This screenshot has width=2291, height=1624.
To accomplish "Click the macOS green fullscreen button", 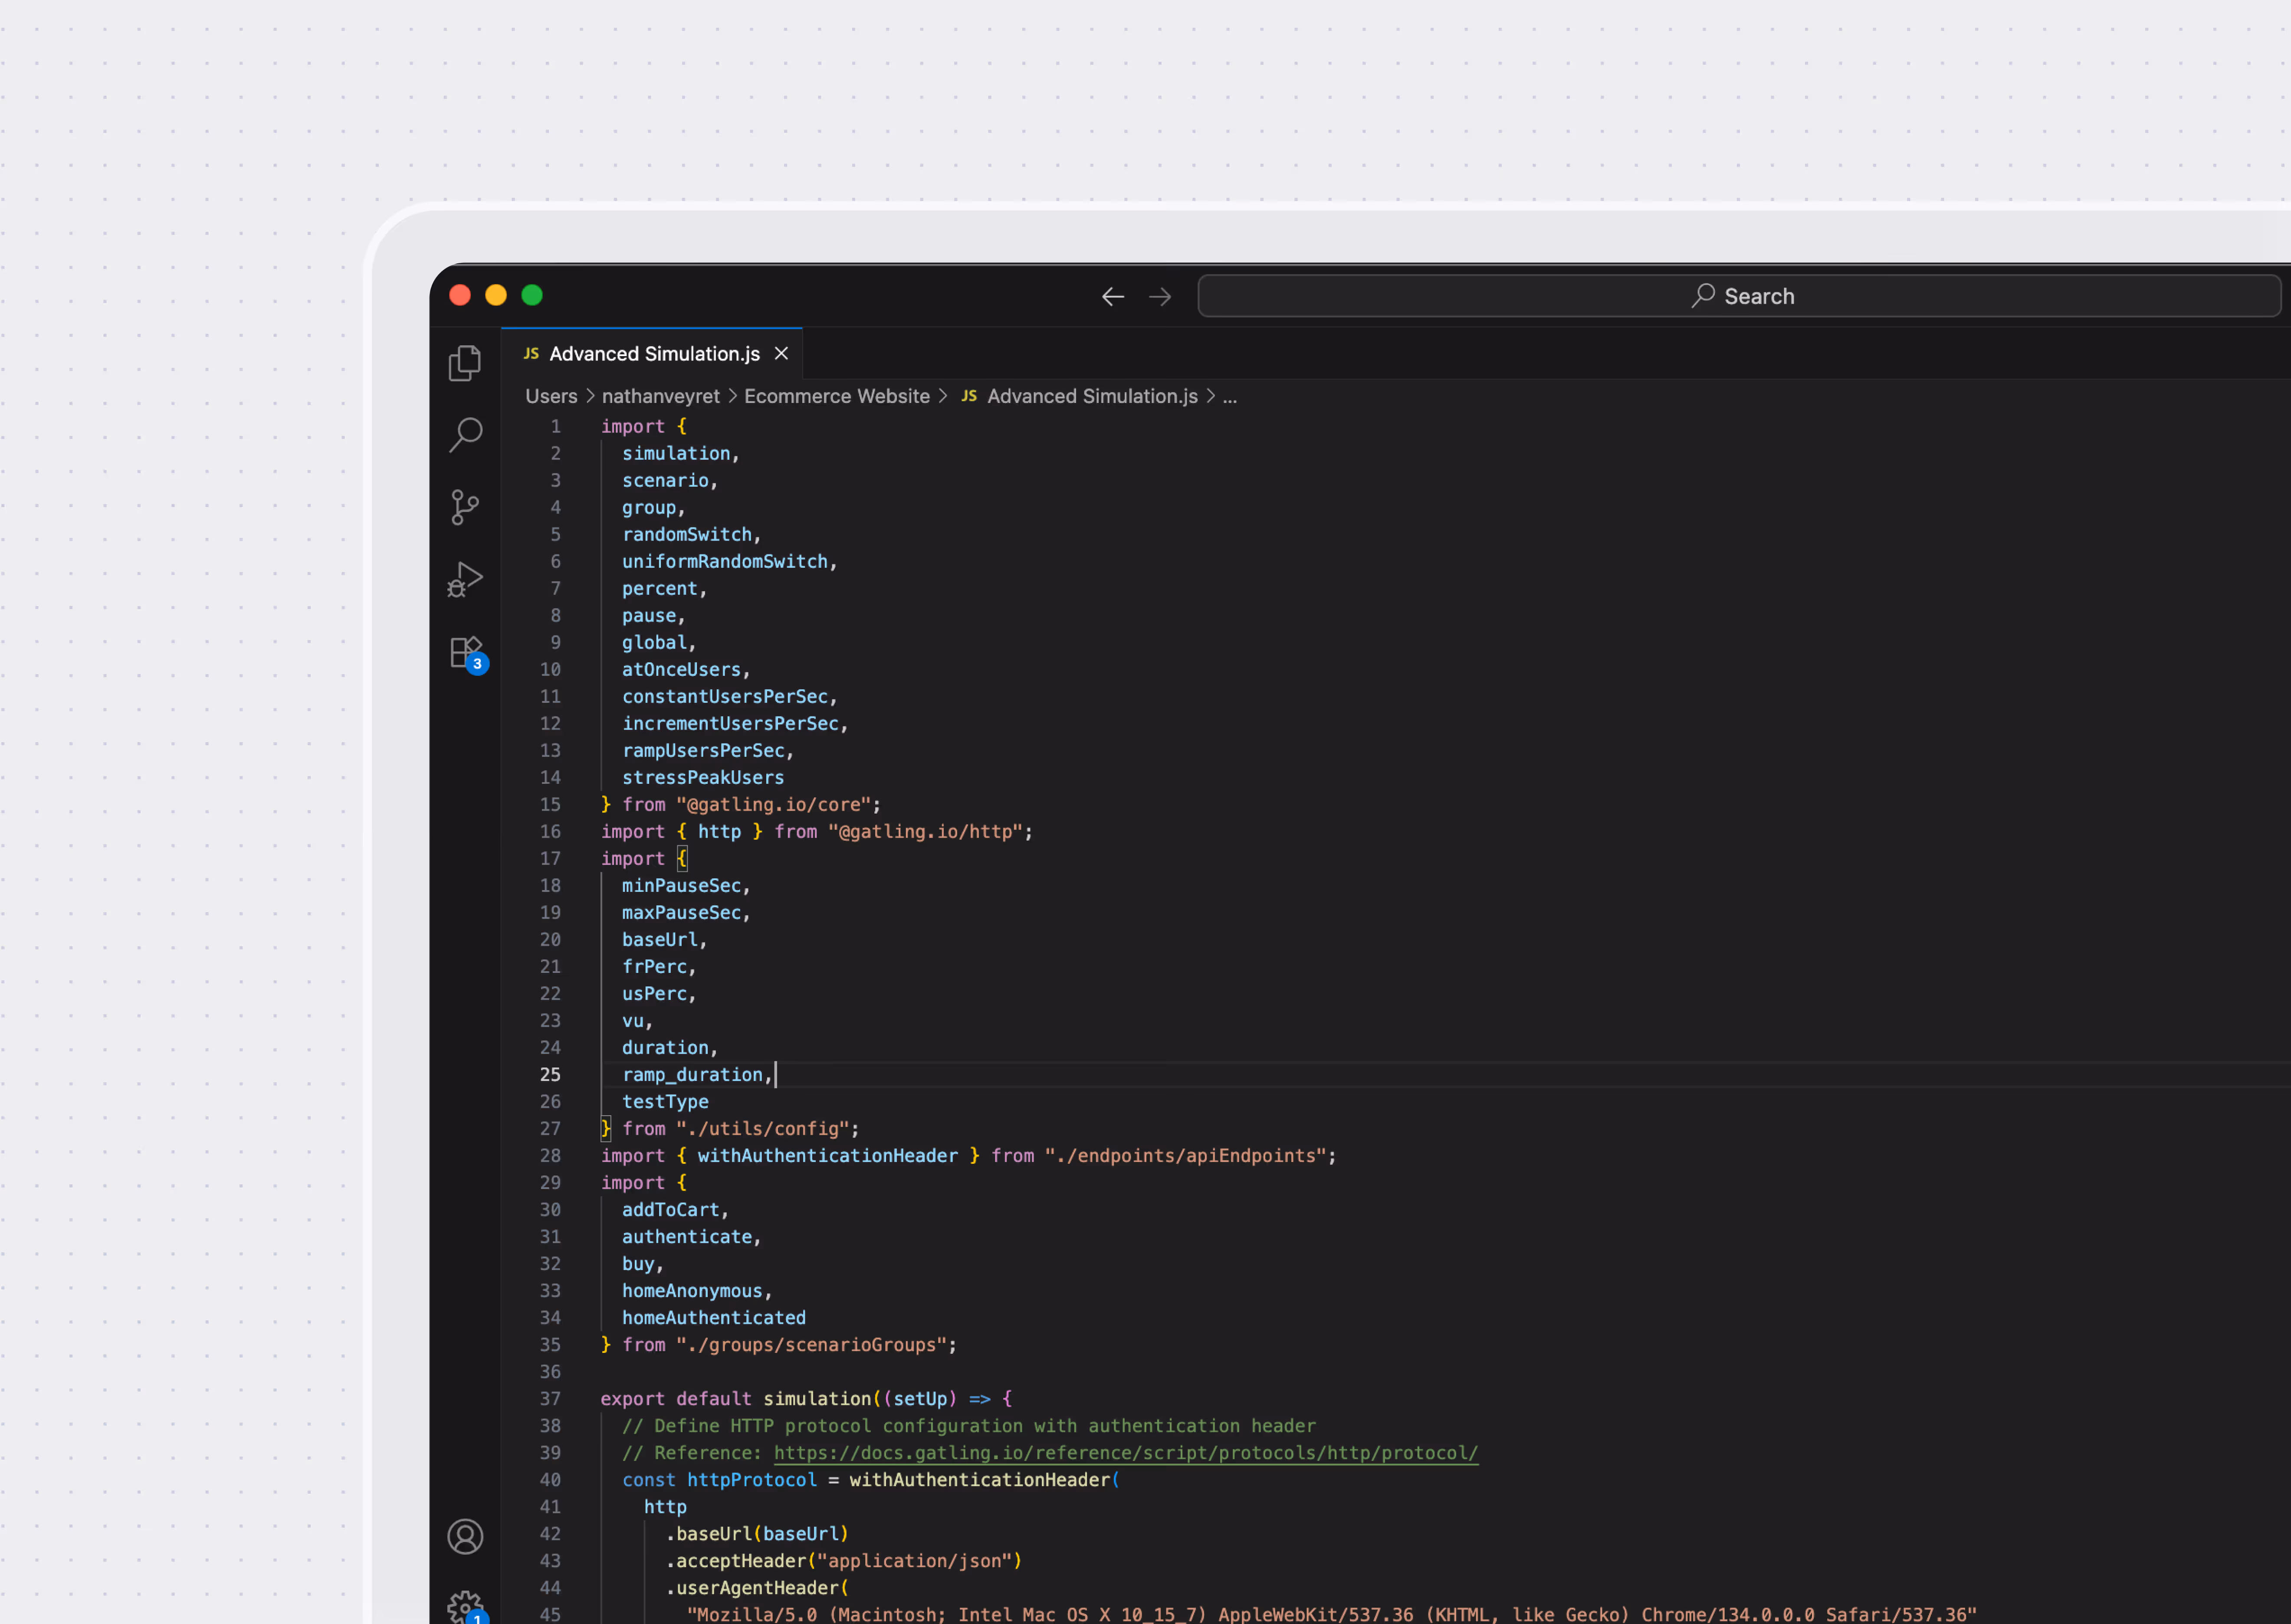I will click(532, 295).
